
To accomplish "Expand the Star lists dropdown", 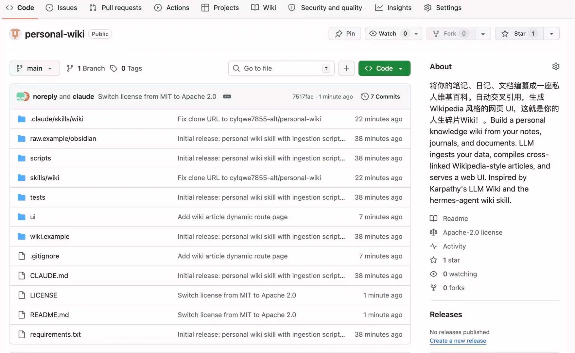I will pyautogui.click(x=551, y=34).
